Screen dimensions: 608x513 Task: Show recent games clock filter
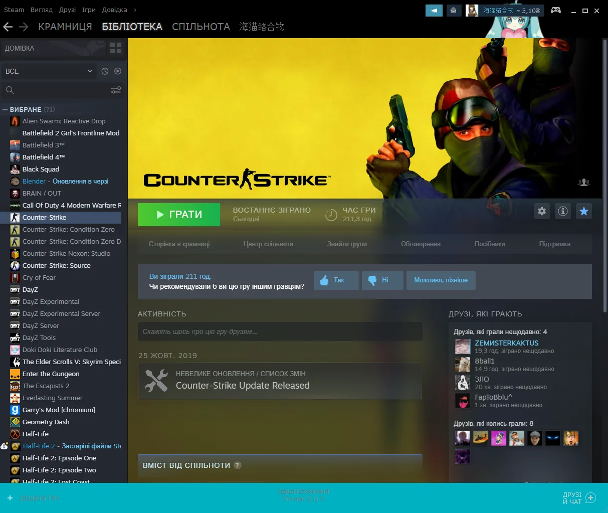pyautogui.click(x=105, y=71)
